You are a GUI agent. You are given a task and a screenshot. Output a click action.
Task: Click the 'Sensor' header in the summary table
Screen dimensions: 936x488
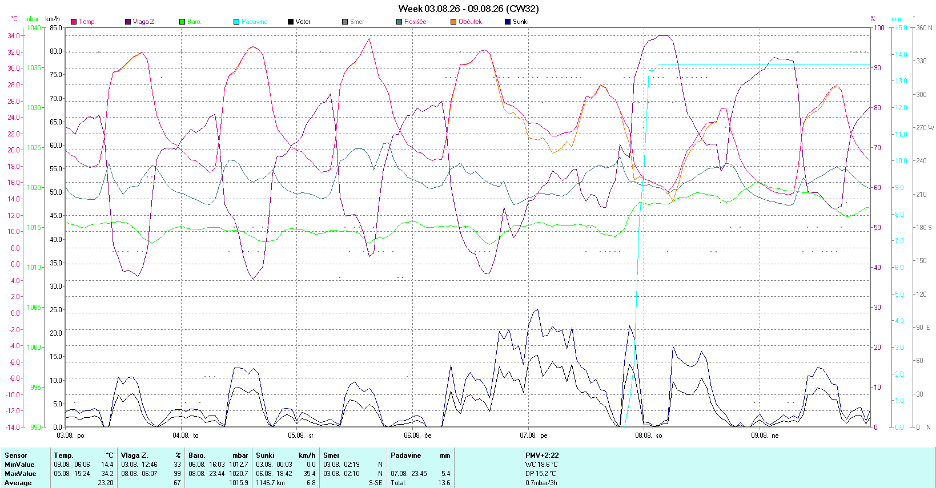point(16,455)
